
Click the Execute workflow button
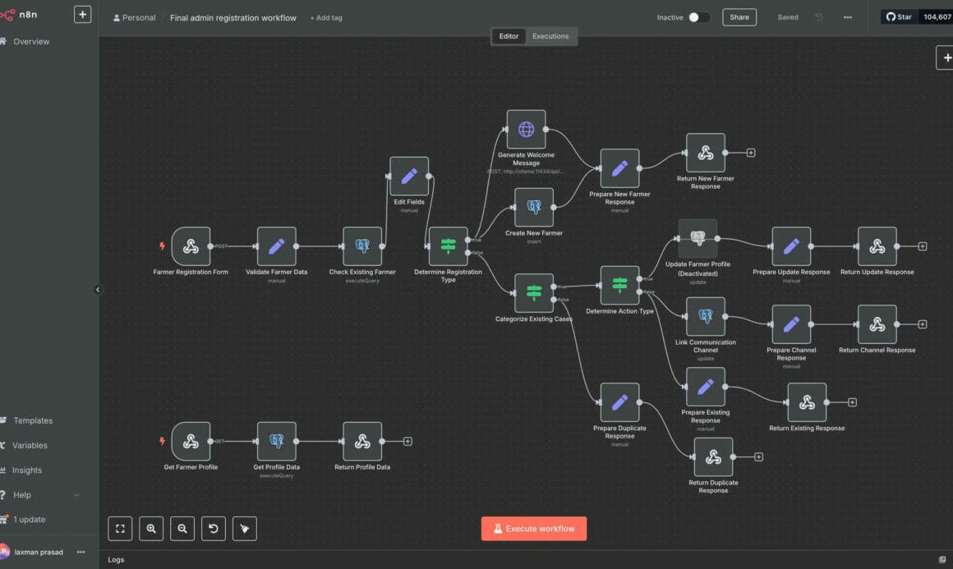coord(534,529)
